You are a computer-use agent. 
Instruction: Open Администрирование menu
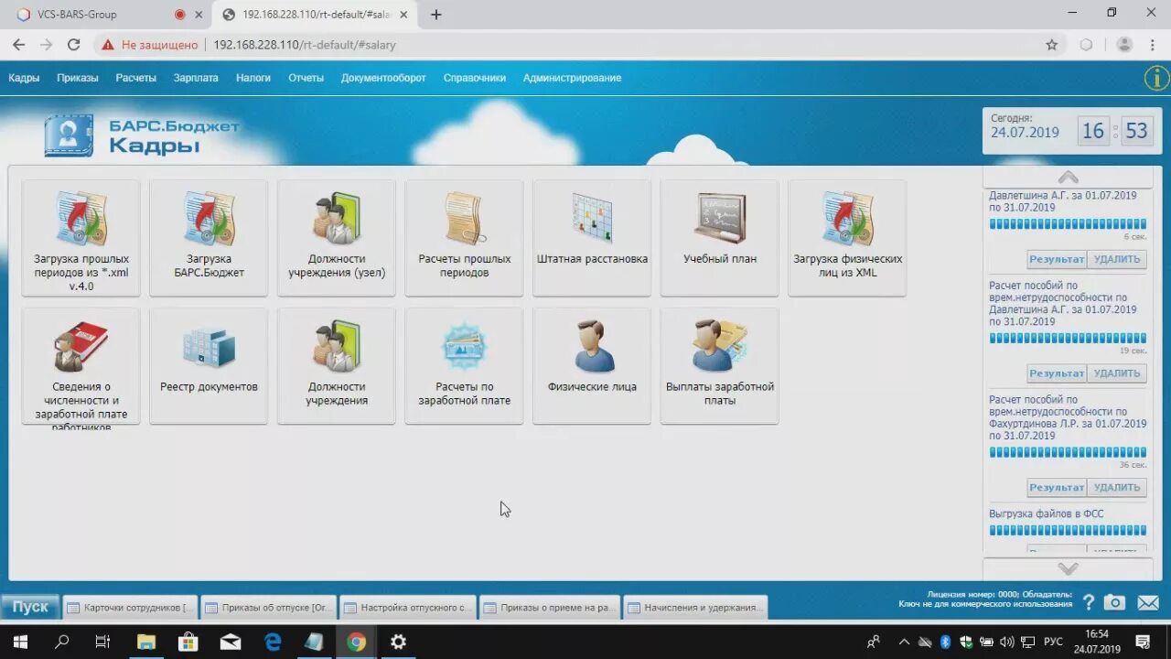coord(572,78)
